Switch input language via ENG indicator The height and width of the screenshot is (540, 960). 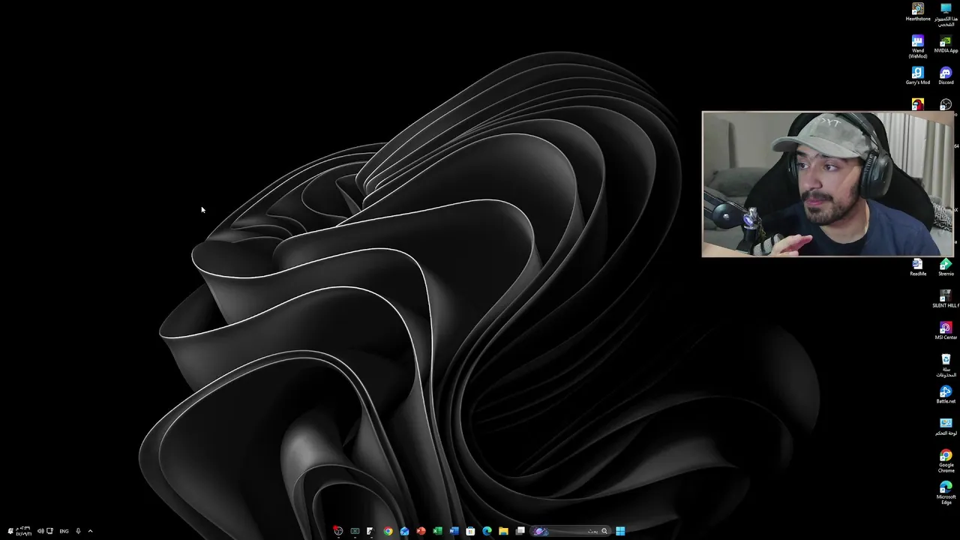pyautogui.click(x=64, y=531)
